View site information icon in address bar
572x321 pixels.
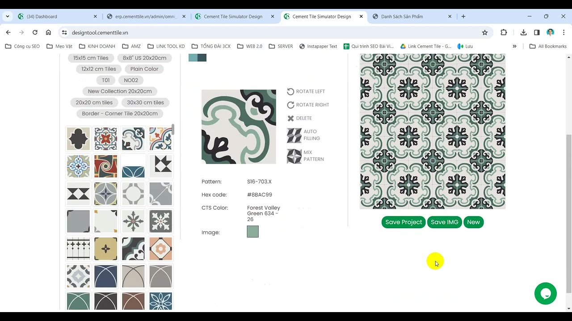64,33
